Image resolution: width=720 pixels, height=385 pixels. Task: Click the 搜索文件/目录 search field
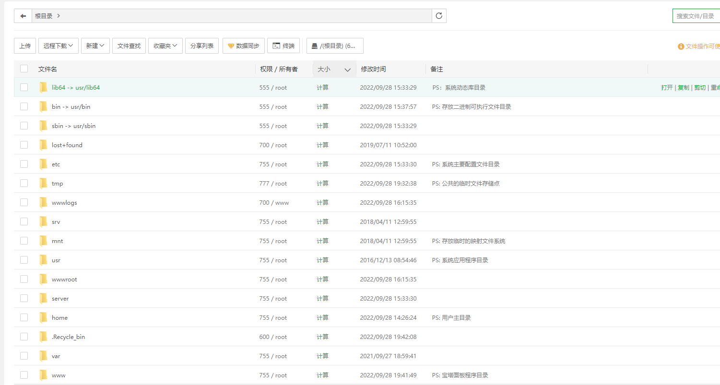click(696, 16)
